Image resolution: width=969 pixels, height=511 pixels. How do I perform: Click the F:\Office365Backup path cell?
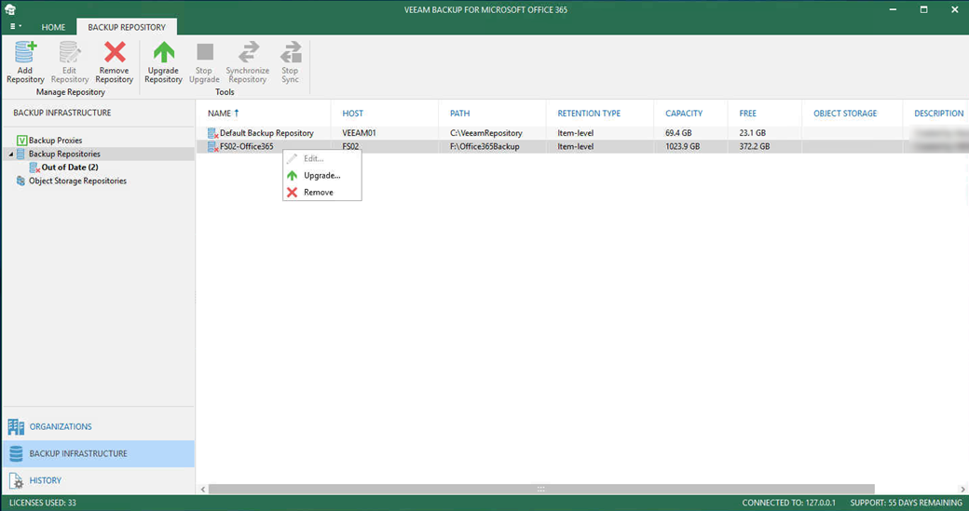pyautogui.click(x=484, y=146)
